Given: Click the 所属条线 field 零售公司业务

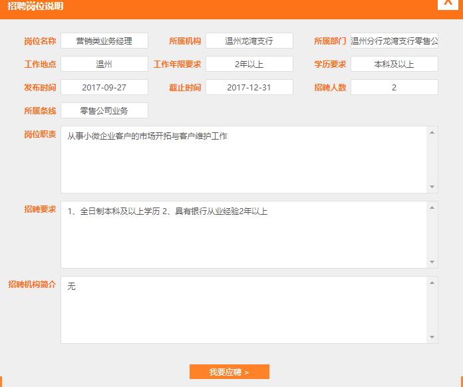Looking at the screenshot, I should click(104, 110).
